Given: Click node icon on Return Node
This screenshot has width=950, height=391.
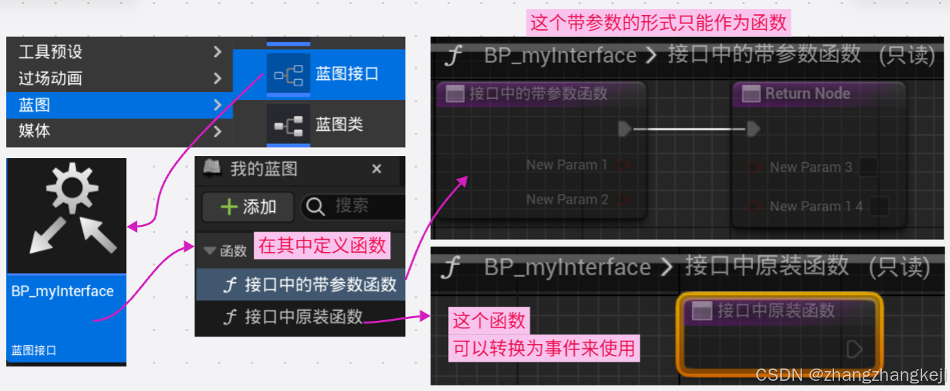Looking at the screenshot, I should coord(750,94).
